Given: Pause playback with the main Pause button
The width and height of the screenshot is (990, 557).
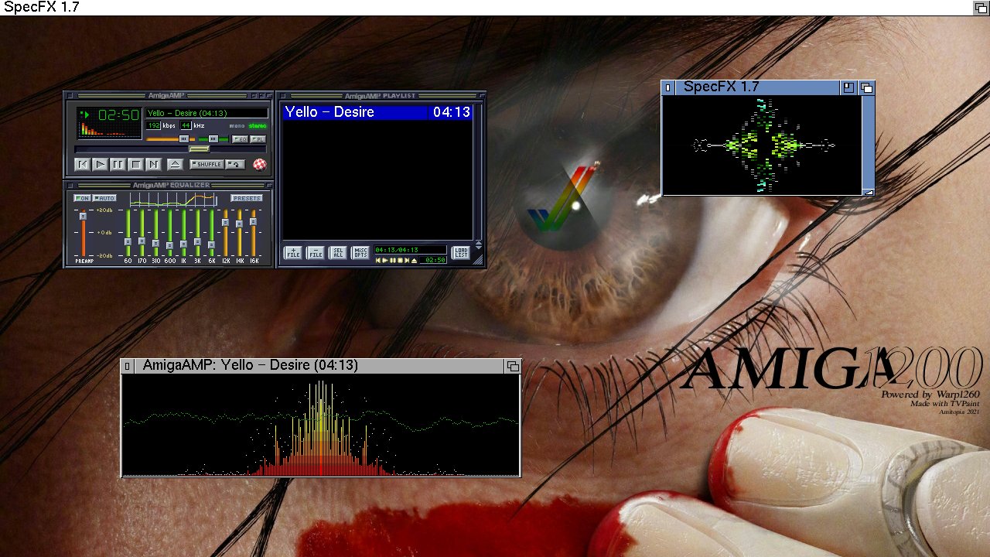Looking at the screenshot, I should tap(118, 164).
